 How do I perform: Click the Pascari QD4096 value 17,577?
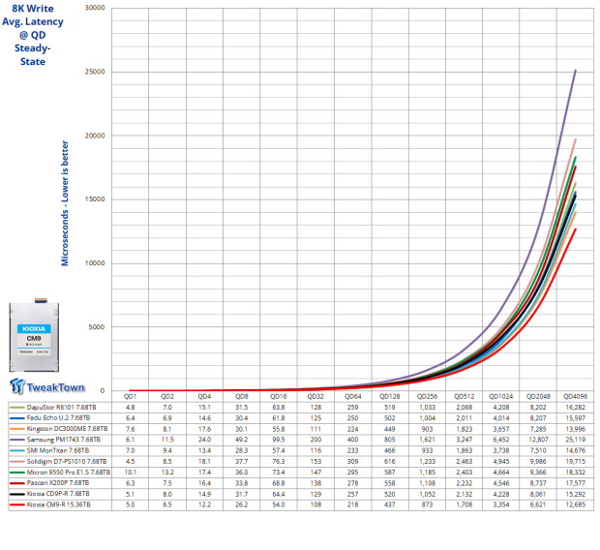(576, 483)
